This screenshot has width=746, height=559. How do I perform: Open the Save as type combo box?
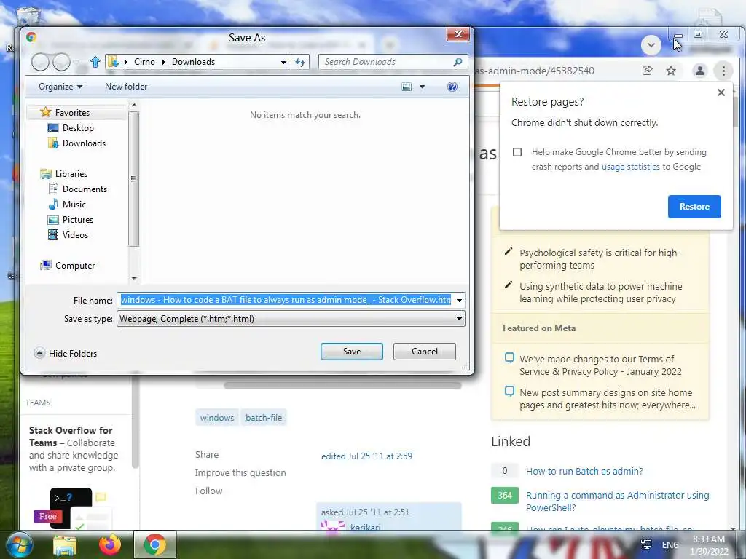pos(291,319)
